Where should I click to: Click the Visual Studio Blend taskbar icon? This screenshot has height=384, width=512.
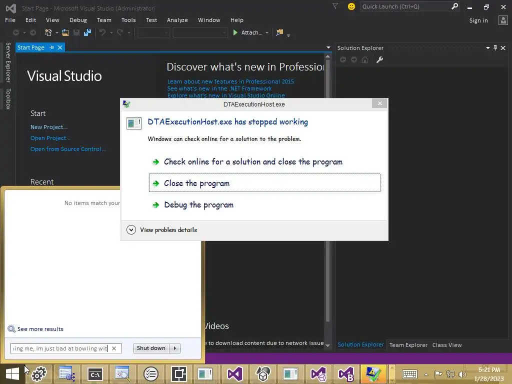346,374
